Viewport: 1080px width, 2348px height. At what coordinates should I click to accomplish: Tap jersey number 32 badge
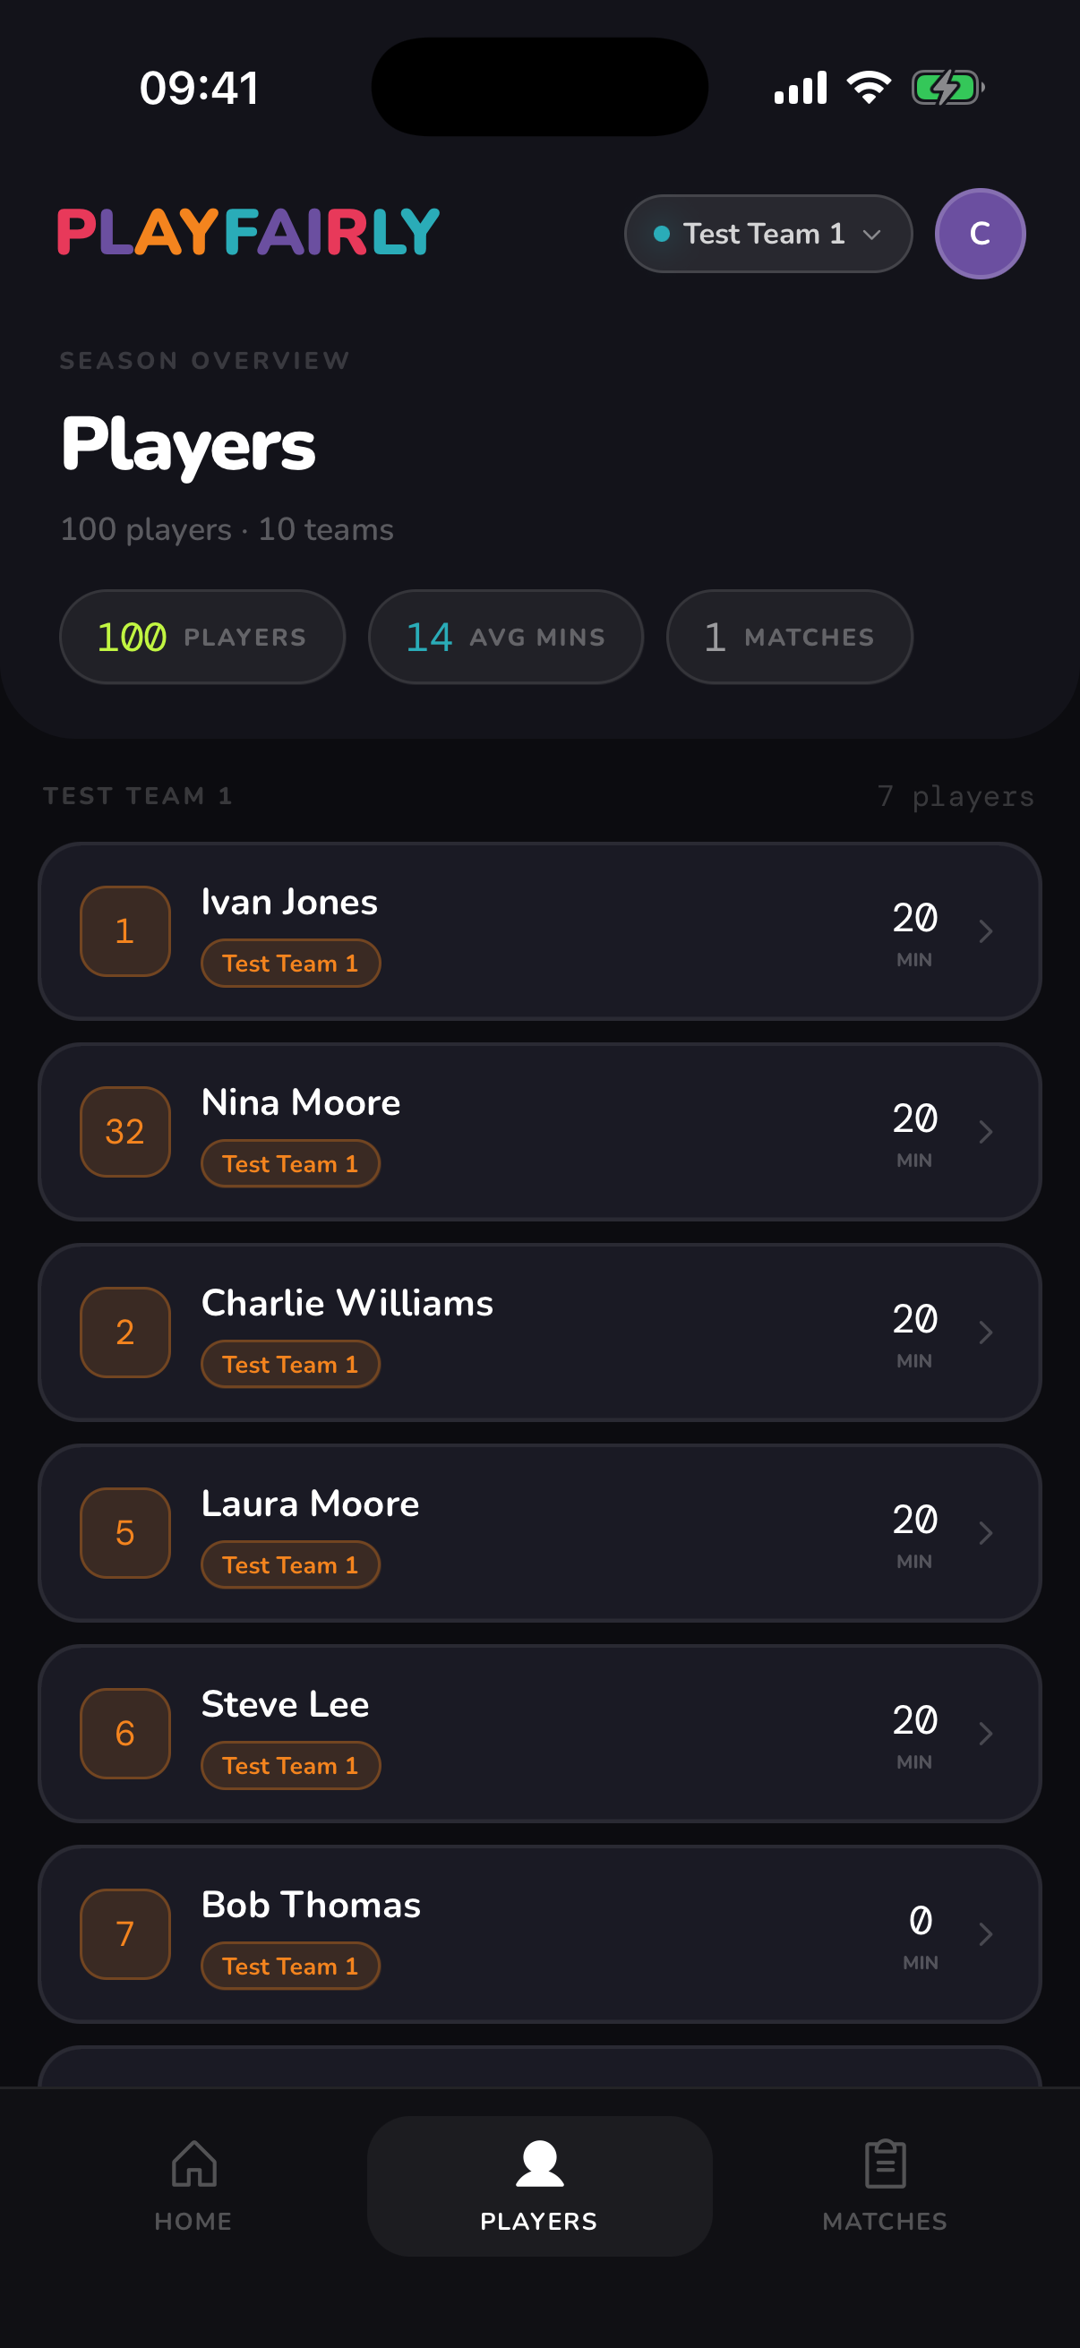(124, 1131)
